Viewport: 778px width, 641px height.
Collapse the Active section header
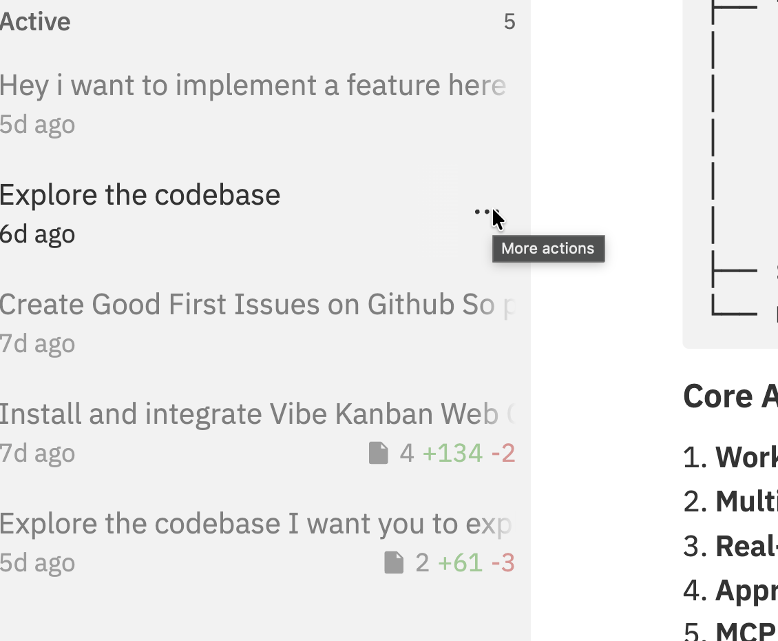tap(34, 22)
